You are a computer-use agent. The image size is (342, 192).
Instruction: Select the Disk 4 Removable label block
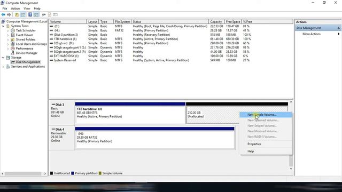point(62,138)
